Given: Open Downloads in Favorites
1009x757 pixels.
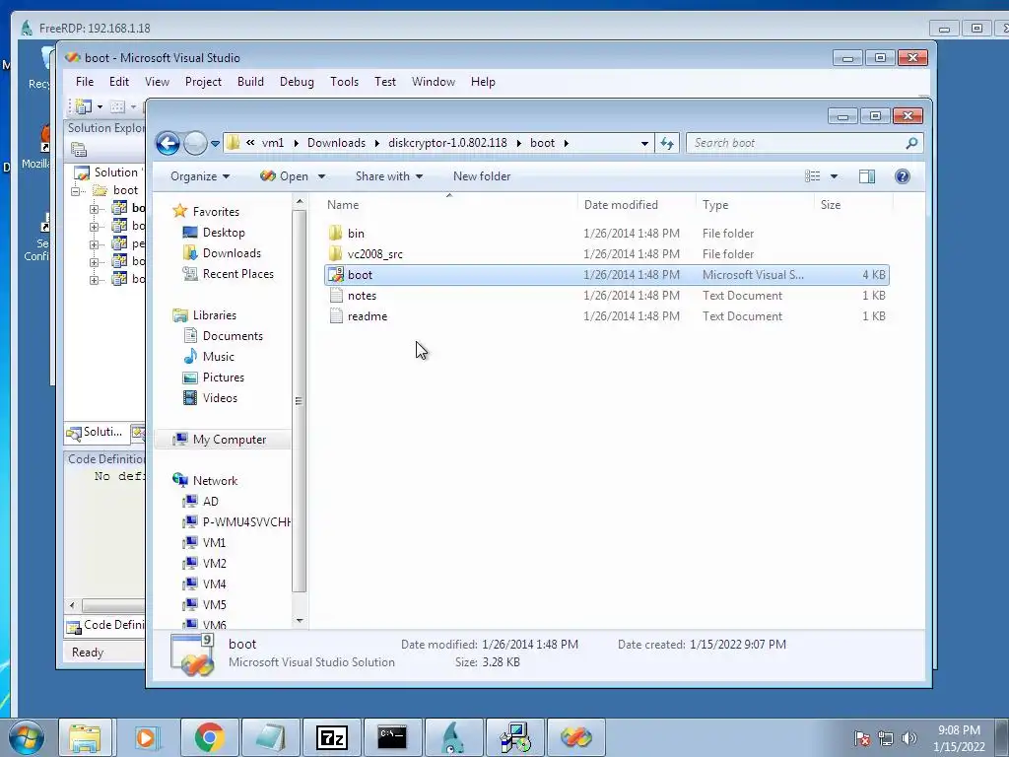Looking at the screenshot, I should click(222, 253).
